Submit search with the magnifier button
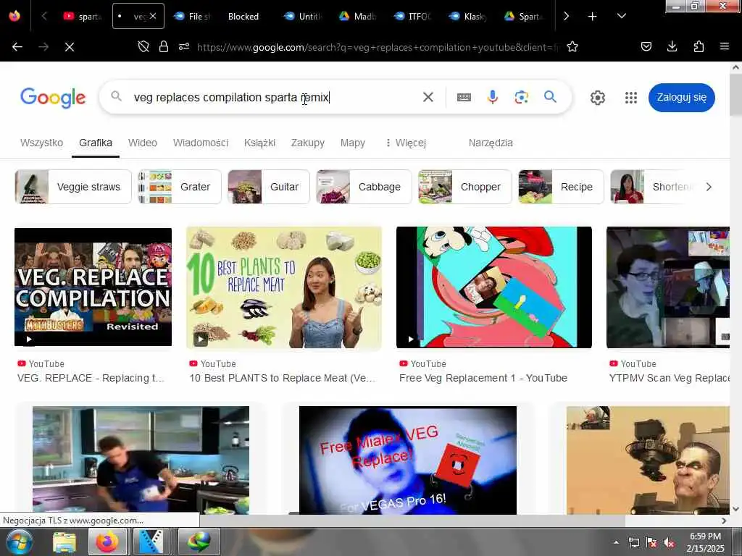The height and width of the screenshot is (556, 742). pyautogui.click(x=550, y=97)
